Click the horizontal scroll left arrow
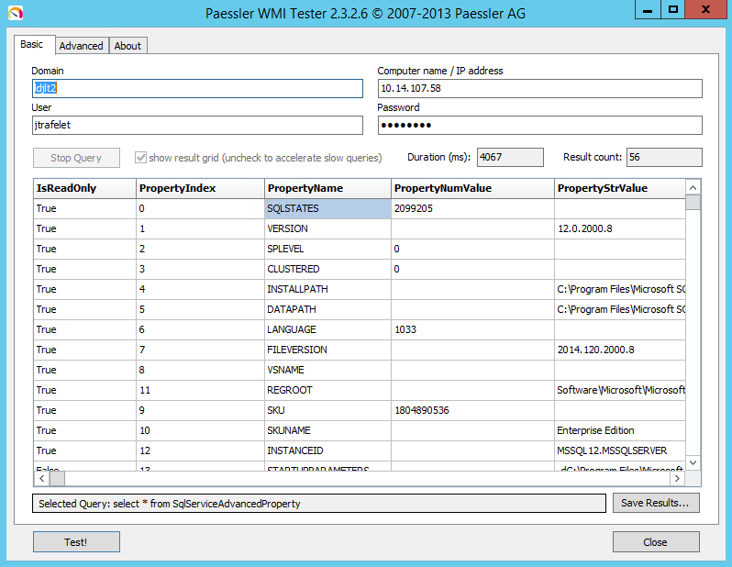 pyautogui.click(x=42, y=479)
